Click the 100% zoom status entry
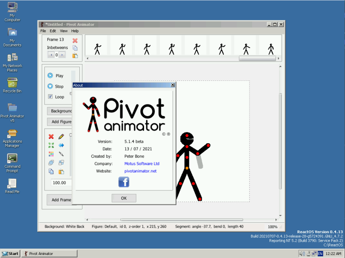This screenshot has height=258, width=345. coord(273,227)
